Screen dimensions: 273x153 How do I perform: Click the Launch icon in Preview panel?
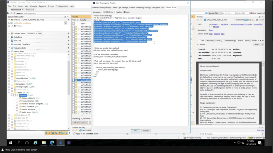(257, 20)
